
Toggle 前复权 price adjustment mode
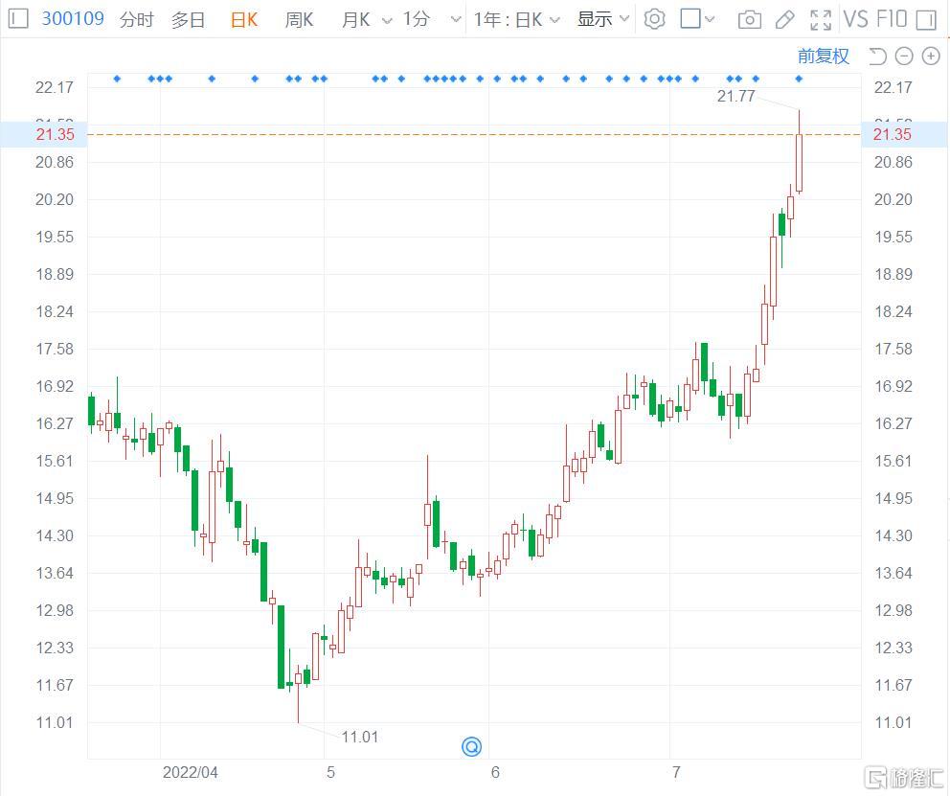pyautogui.click(x=823, y=57)
